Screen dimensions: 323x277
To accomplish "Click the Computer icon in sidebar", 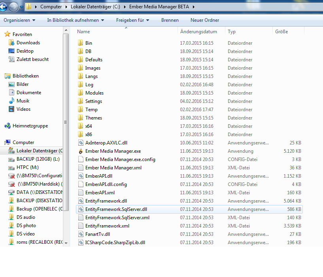I will 8,142.
